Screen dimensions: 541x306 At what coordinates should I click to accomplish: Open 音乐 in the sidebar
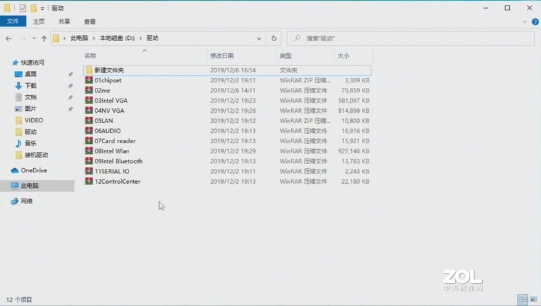(x=30, y=143)
